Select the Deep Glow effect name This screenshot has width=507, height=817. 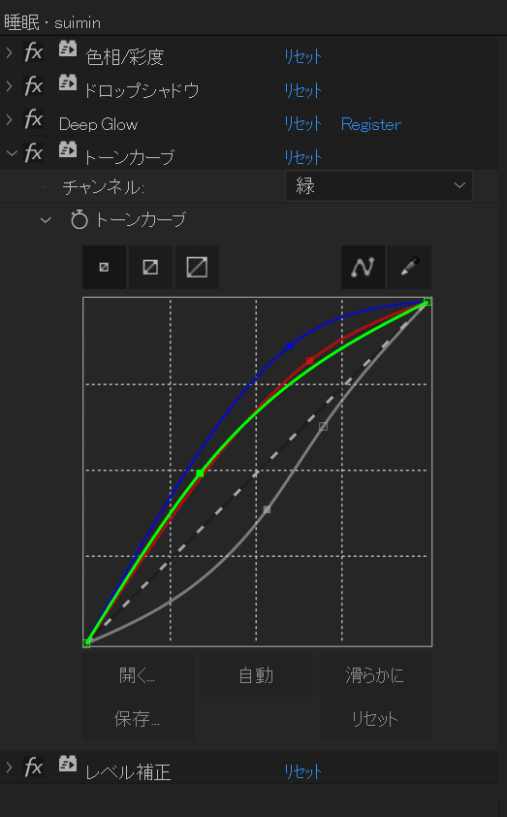(98, 124)
